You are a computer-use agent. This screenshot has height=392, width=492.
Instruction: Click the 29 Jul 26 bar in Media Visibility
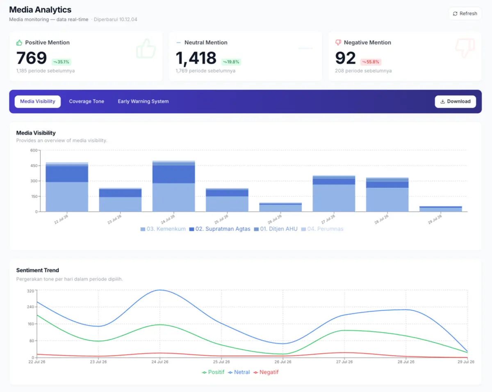pos(441,209)
